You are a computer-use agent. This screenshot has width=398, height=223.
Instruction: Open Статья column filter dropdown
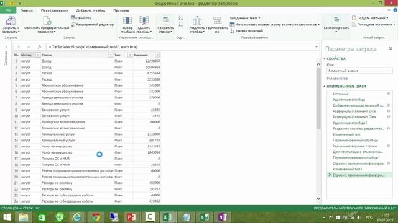[111, 55]
